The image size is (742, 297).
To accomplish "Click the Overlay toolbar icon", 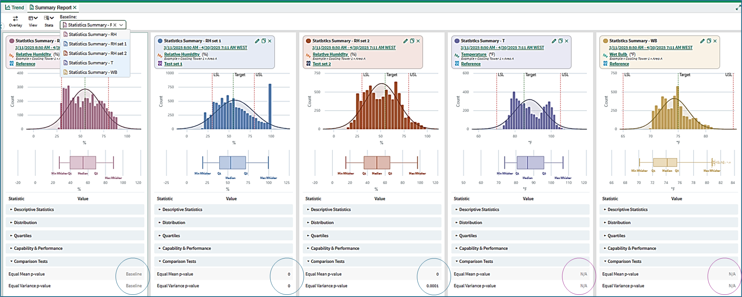I will [x=16, y=21].
